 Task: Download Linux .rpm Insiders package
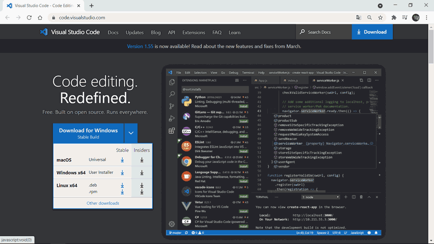(142, 192)
